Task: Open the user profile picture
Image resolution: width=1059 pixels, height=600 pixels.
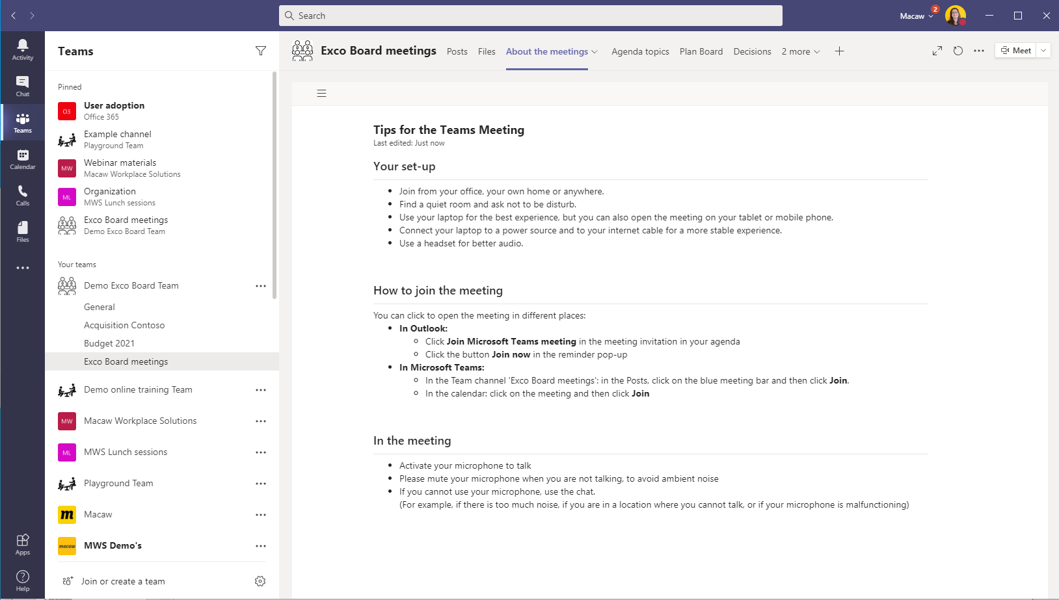Action: (956, 16)
